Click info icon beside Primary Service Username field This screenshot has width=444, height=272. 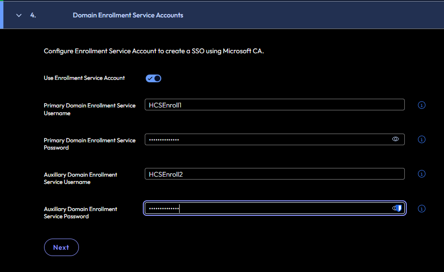tap(421, 105)
